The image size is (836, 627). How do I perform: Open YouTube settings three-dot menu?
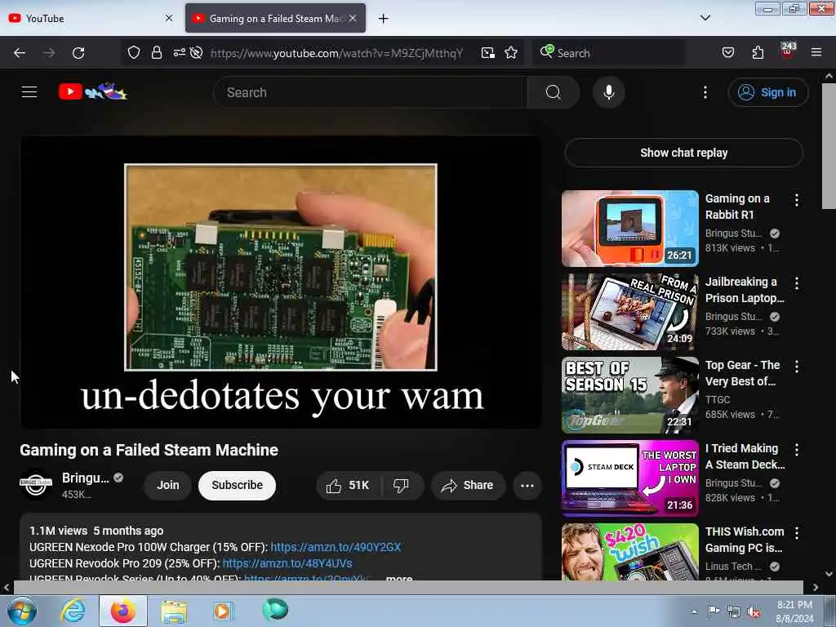(x=705, y=92)
